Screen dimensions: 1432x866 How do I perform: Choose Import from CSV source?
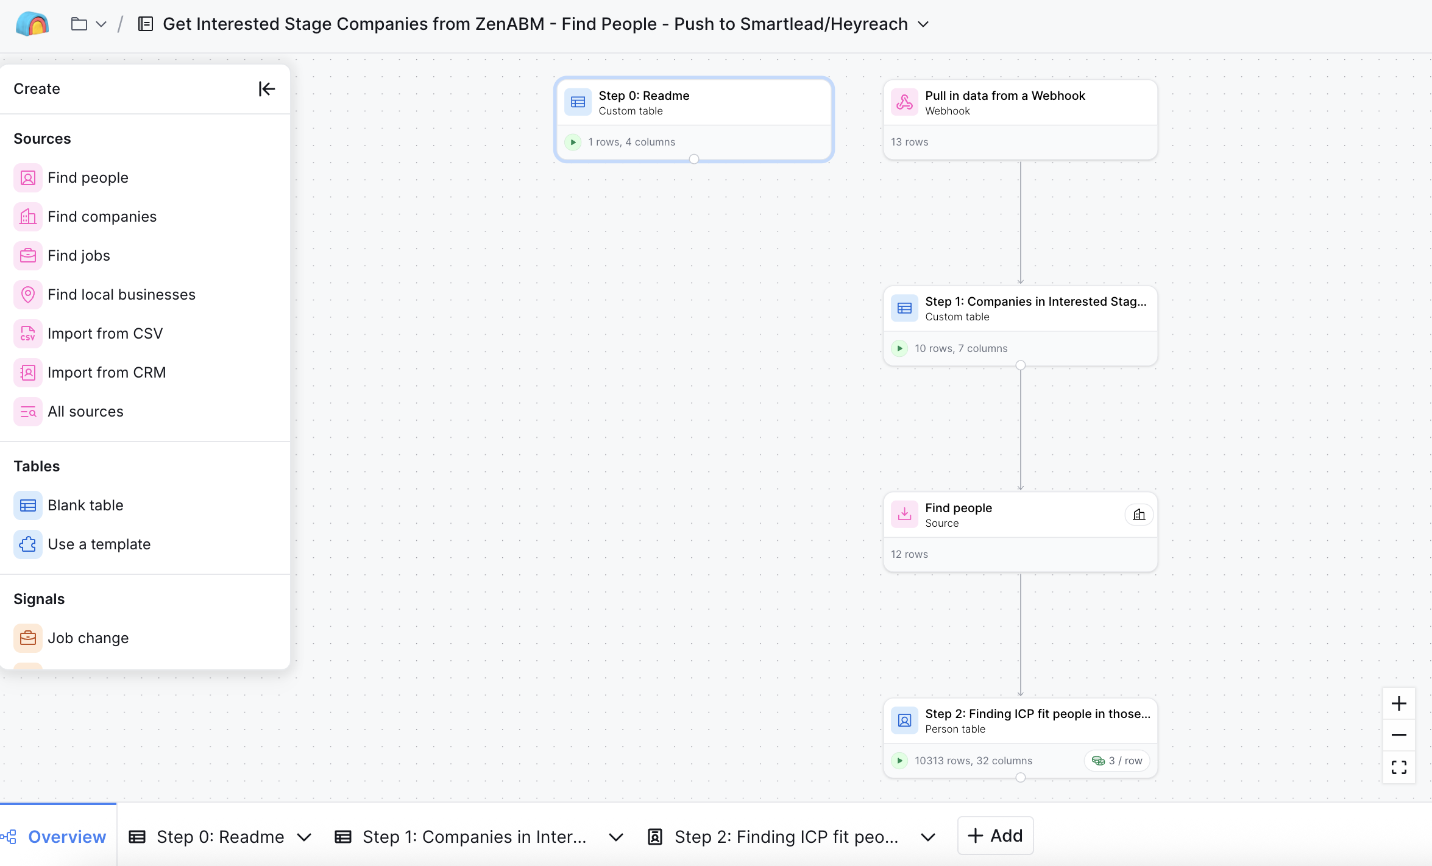click(x=105, y=334)
